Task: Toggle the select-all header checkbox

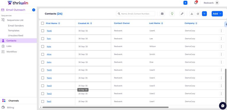Action: [43, 23]
